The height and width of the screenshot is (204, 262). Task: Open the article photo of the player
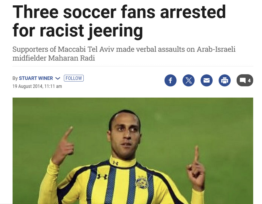pos(133,151)
